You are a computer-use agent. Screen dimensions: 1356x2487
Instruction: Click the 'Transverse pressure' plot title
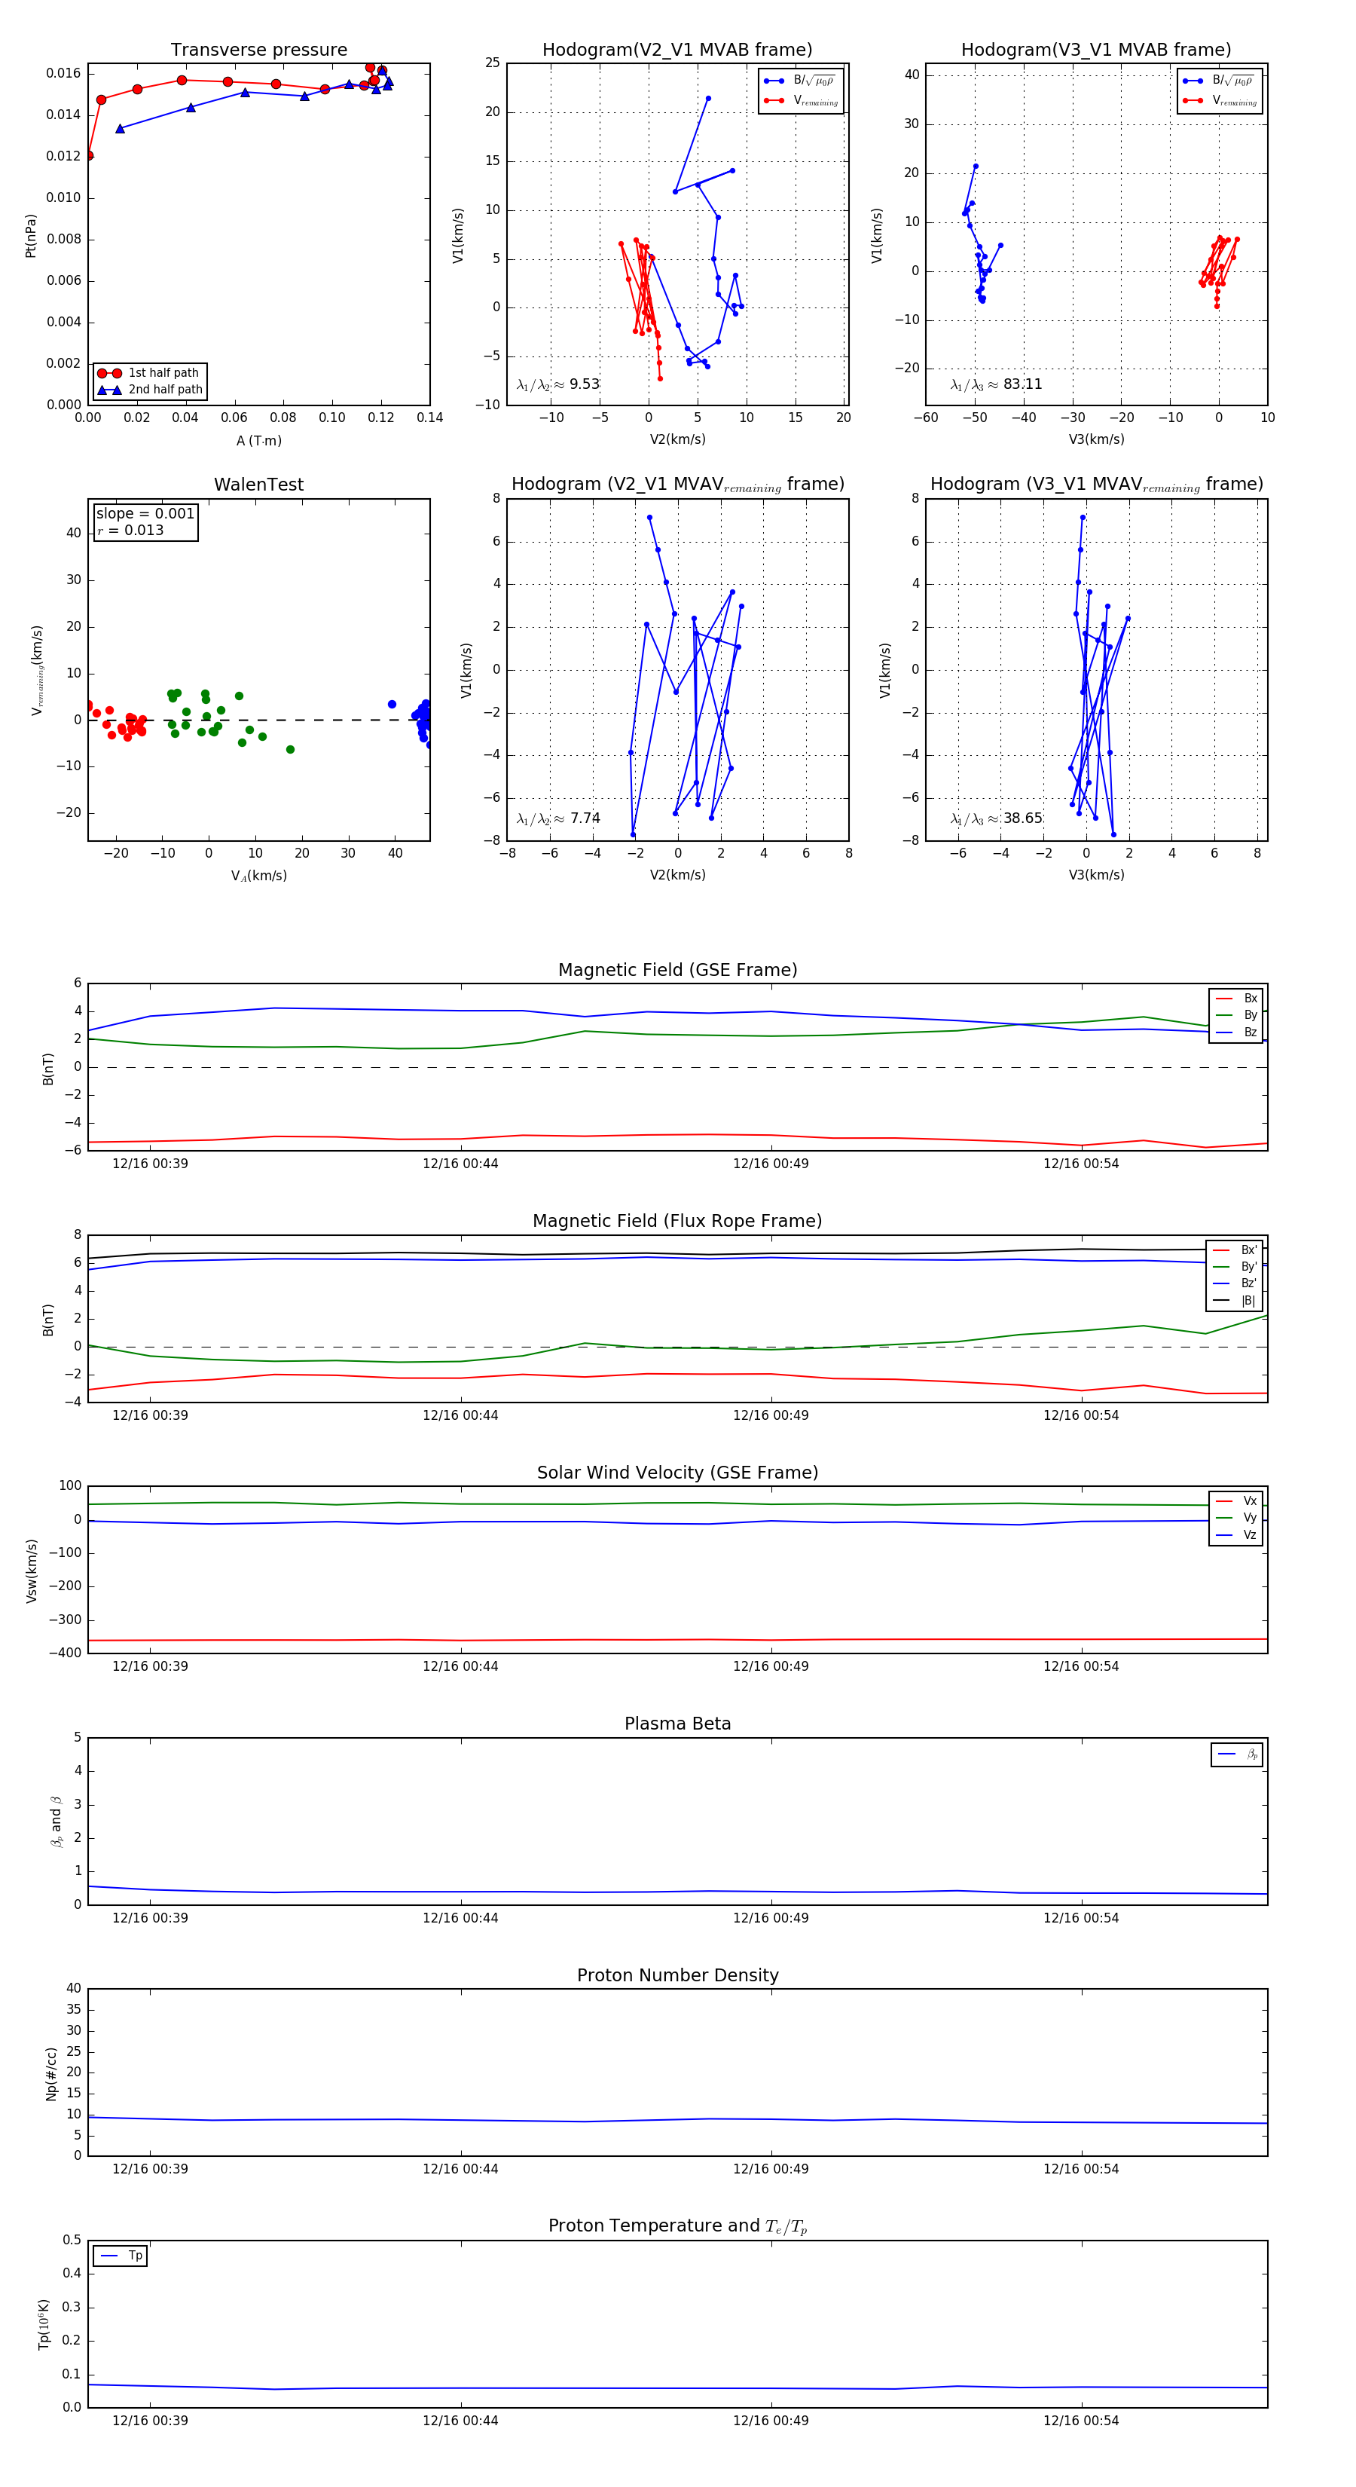258,50
